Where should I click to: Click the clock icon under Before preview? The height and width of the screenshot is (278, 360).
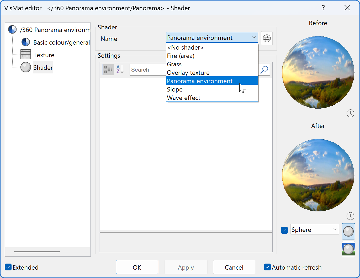pyautogui.click(x=350, y=113)
